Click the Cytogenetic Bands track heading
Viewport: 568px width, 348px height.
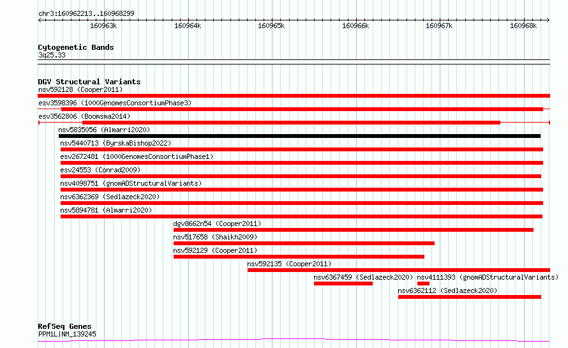point(76,47)
